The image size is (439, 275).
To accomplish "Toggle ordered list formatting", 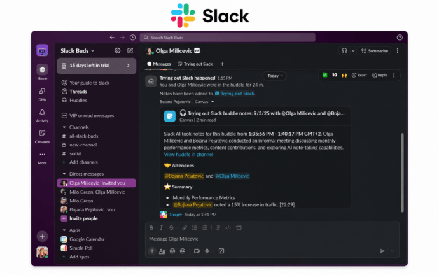I will tap(195, 228).
